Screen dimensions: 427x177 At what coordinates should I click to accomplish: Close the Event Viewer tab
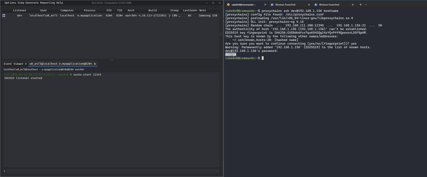pyautogui.click(x=26, y=64)
